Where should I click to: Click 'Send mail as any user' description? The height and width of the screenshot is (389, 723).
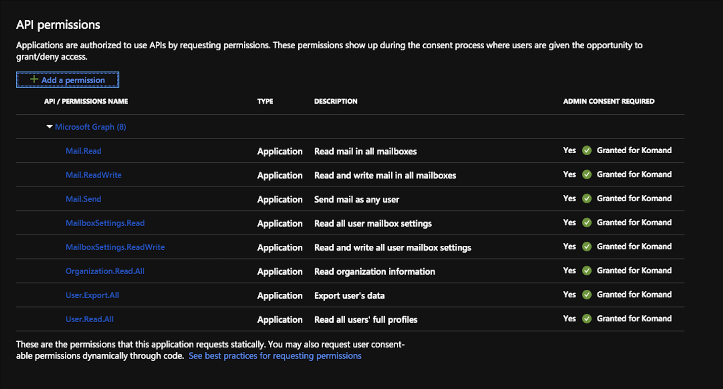[357, 199]
